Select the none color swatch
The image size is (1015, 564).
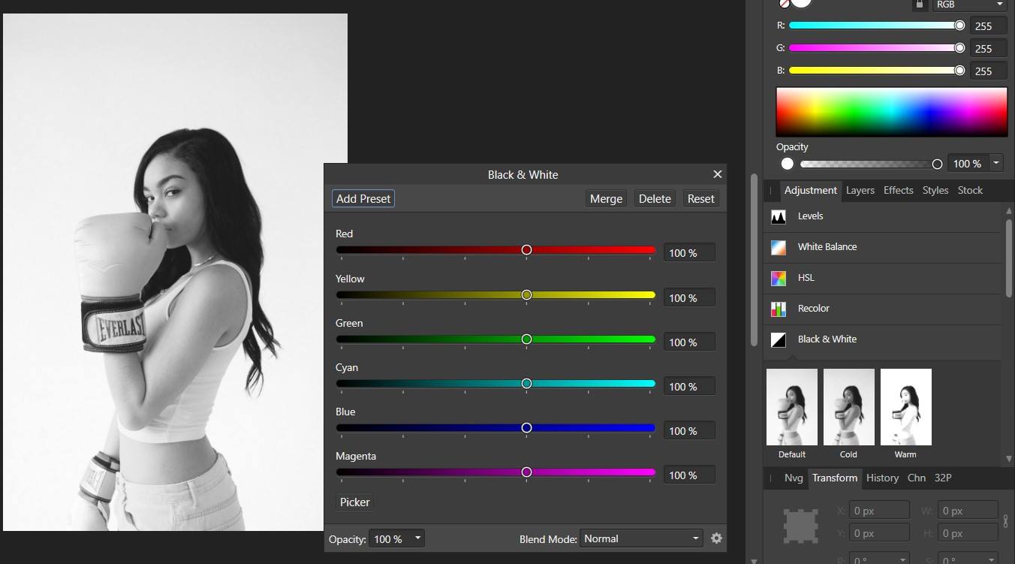click(x=785, y=4)
